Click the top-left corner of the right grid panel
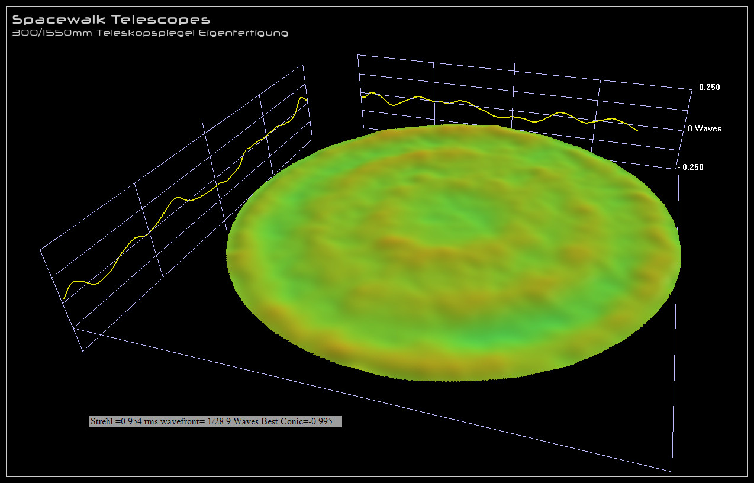This screenshot has width=754, height=483. [x=358, y=55]
